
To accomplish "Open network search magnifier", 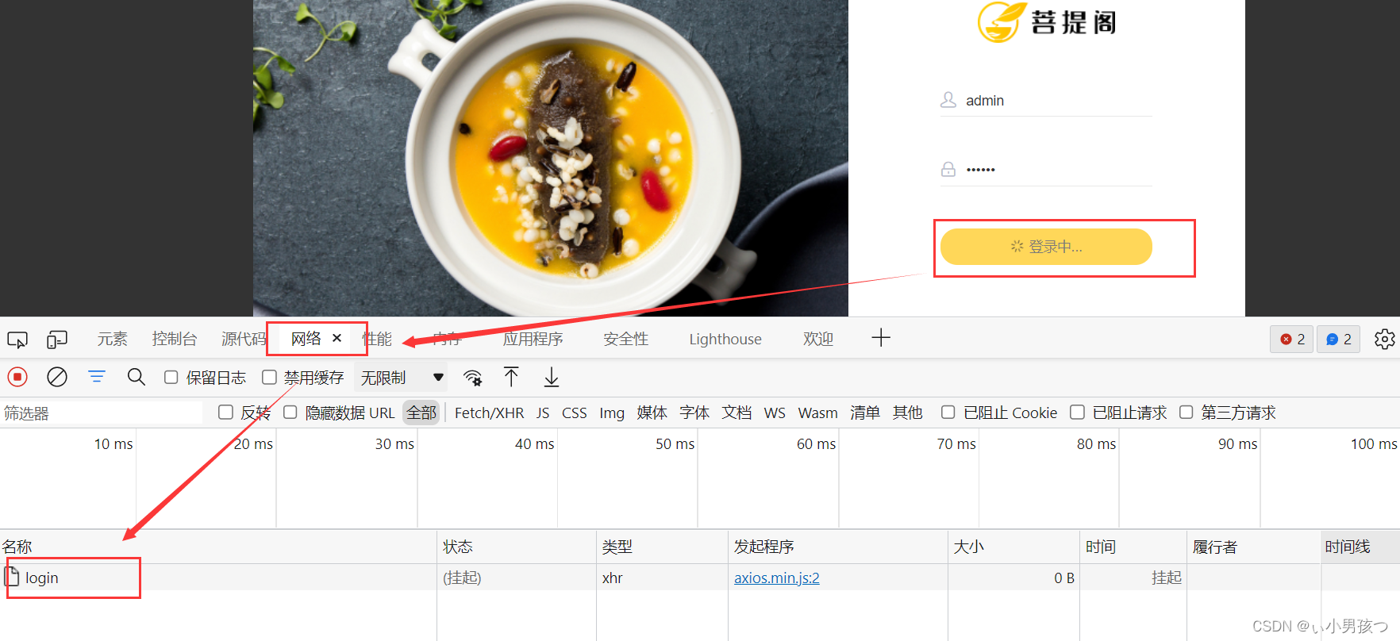I will [137, 377].
